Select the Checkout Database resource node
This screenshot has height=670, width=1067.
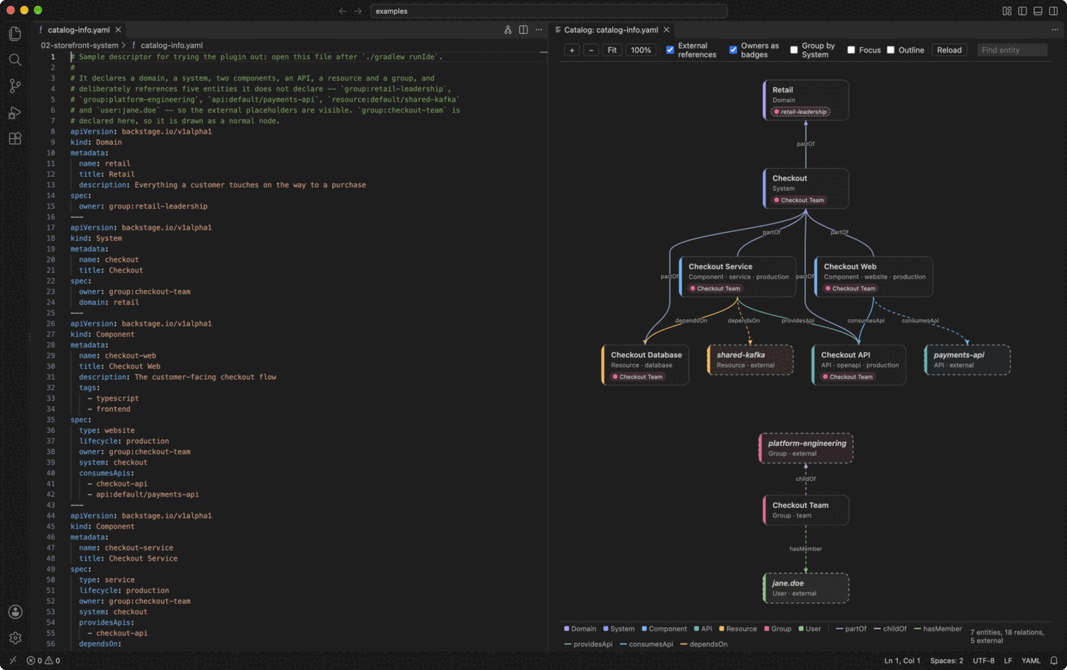[645, 365]
